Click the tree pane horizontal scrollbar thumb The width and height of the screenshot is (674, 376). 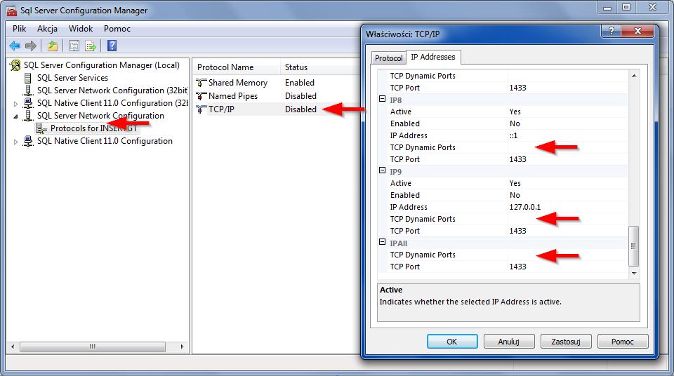93,347
